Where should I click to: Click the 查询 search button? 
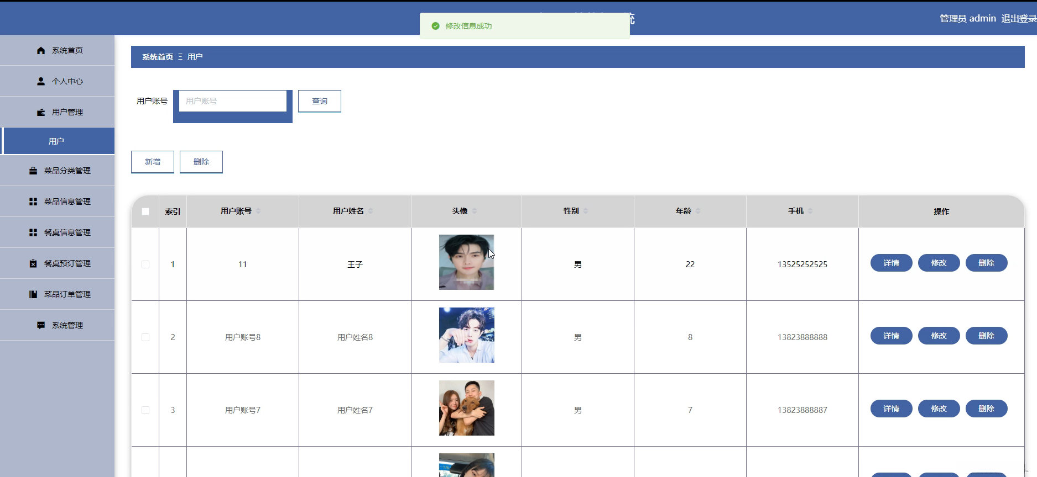tap(320, 101)
